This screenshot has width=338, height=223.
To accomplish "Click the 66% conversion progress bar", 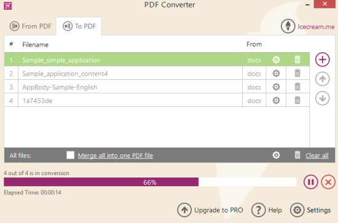I will (150, 182).
